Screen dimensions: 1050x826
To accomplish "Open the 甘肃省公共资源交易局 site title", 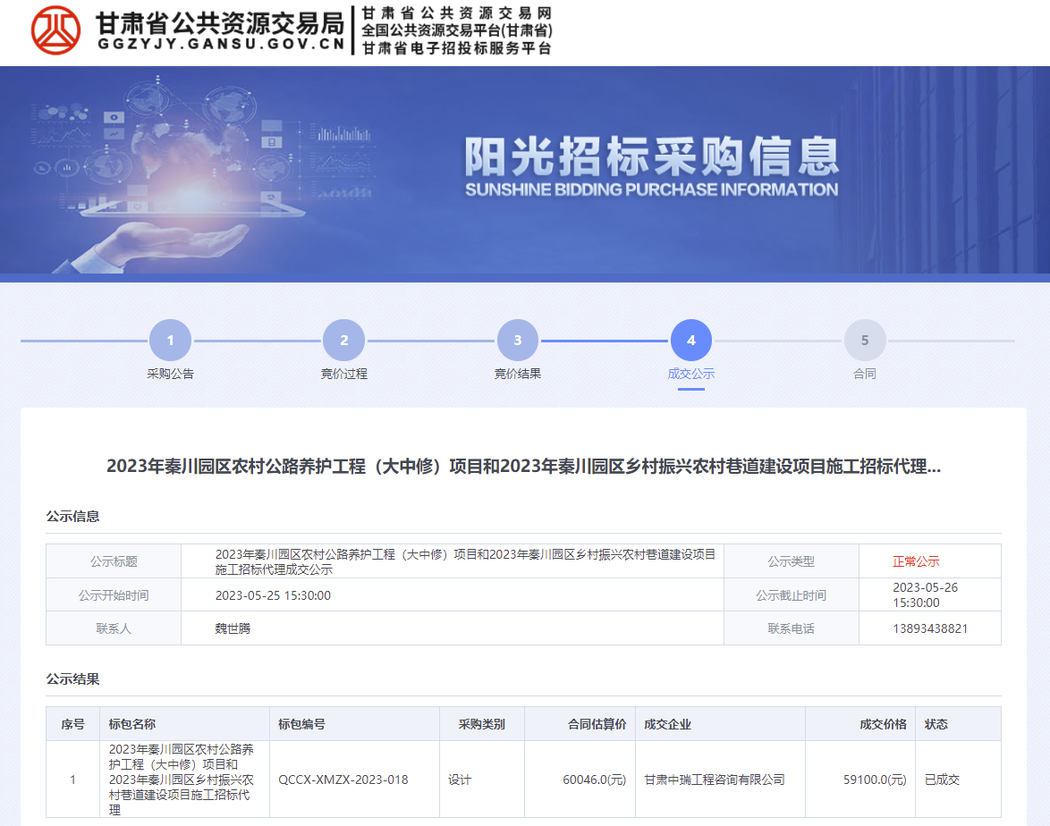I will (220, 22).
